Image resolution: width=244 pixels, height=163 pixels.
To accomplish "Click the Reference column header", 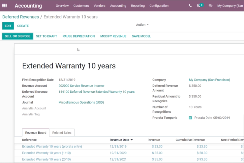I will coord(29,140).
